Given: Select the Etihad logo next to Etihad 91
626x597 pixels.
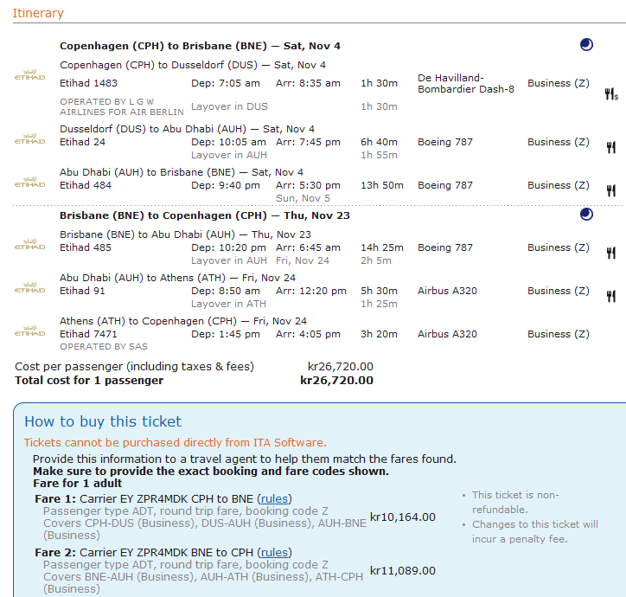Looking at the screenshot, I should [x=30, y=287].
